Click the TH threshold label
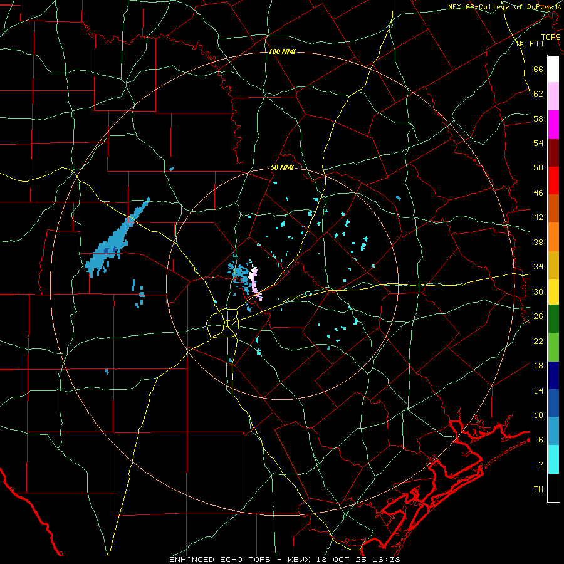564x564 pixels. coord(538,489)
